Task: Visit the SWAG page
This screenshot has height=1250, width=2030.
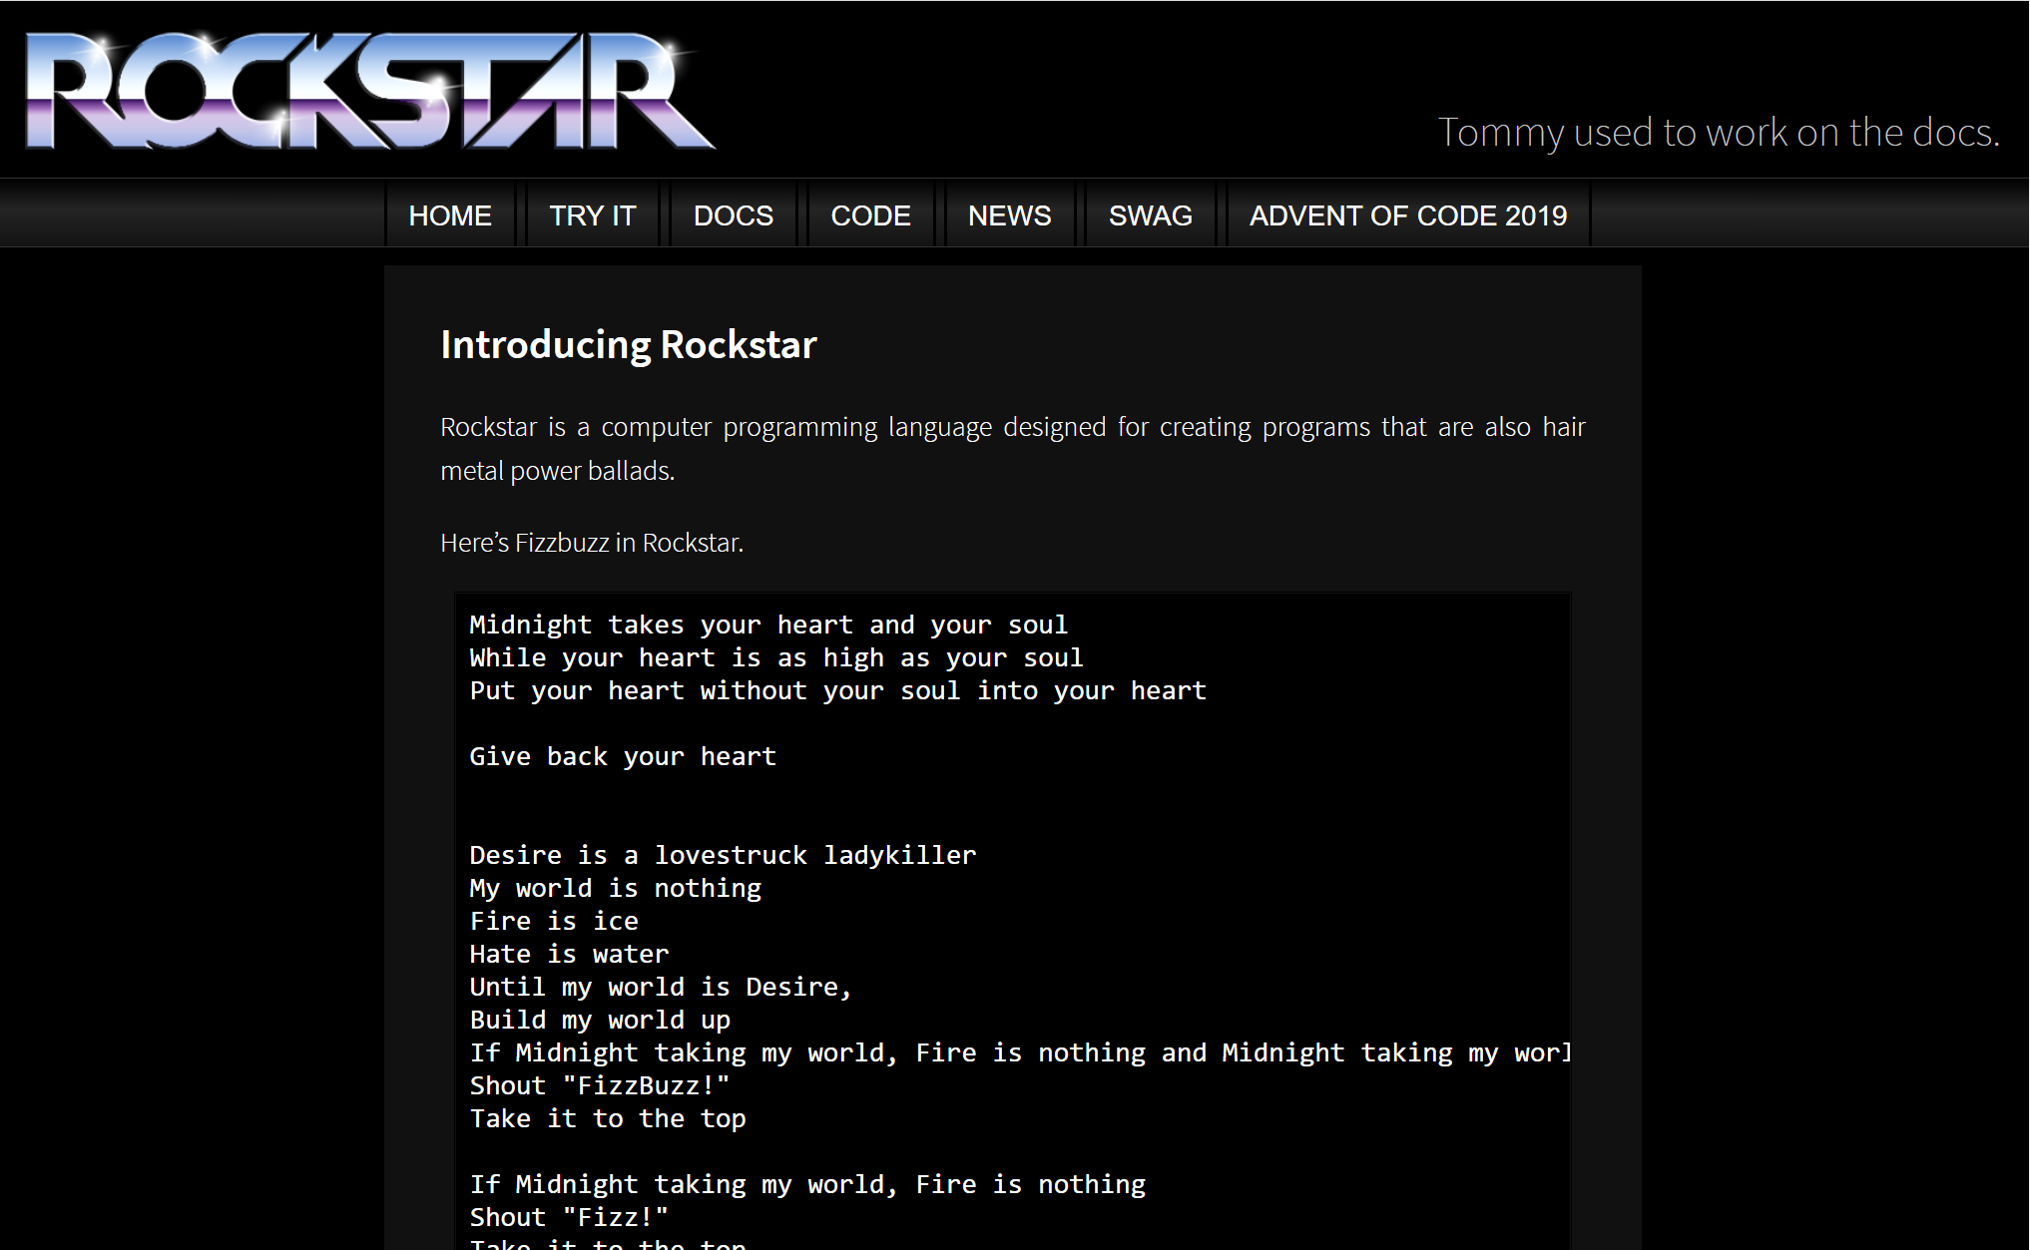Action: [x=1150, y=215]
